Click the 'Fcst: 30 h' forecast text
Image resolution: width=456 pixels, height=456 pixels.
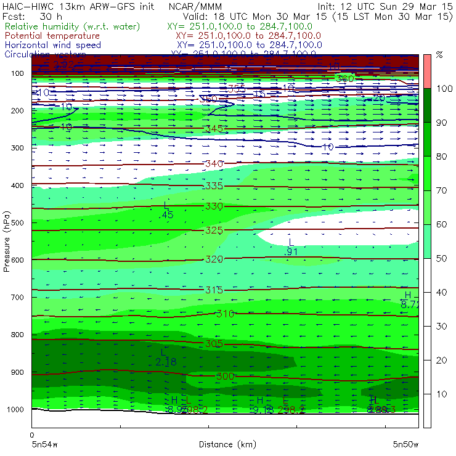[32, 16]
